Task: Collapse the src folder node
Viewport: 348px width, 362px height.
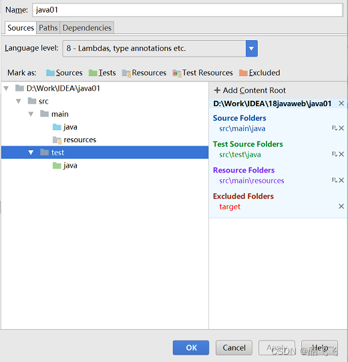Action: point(19,101)
